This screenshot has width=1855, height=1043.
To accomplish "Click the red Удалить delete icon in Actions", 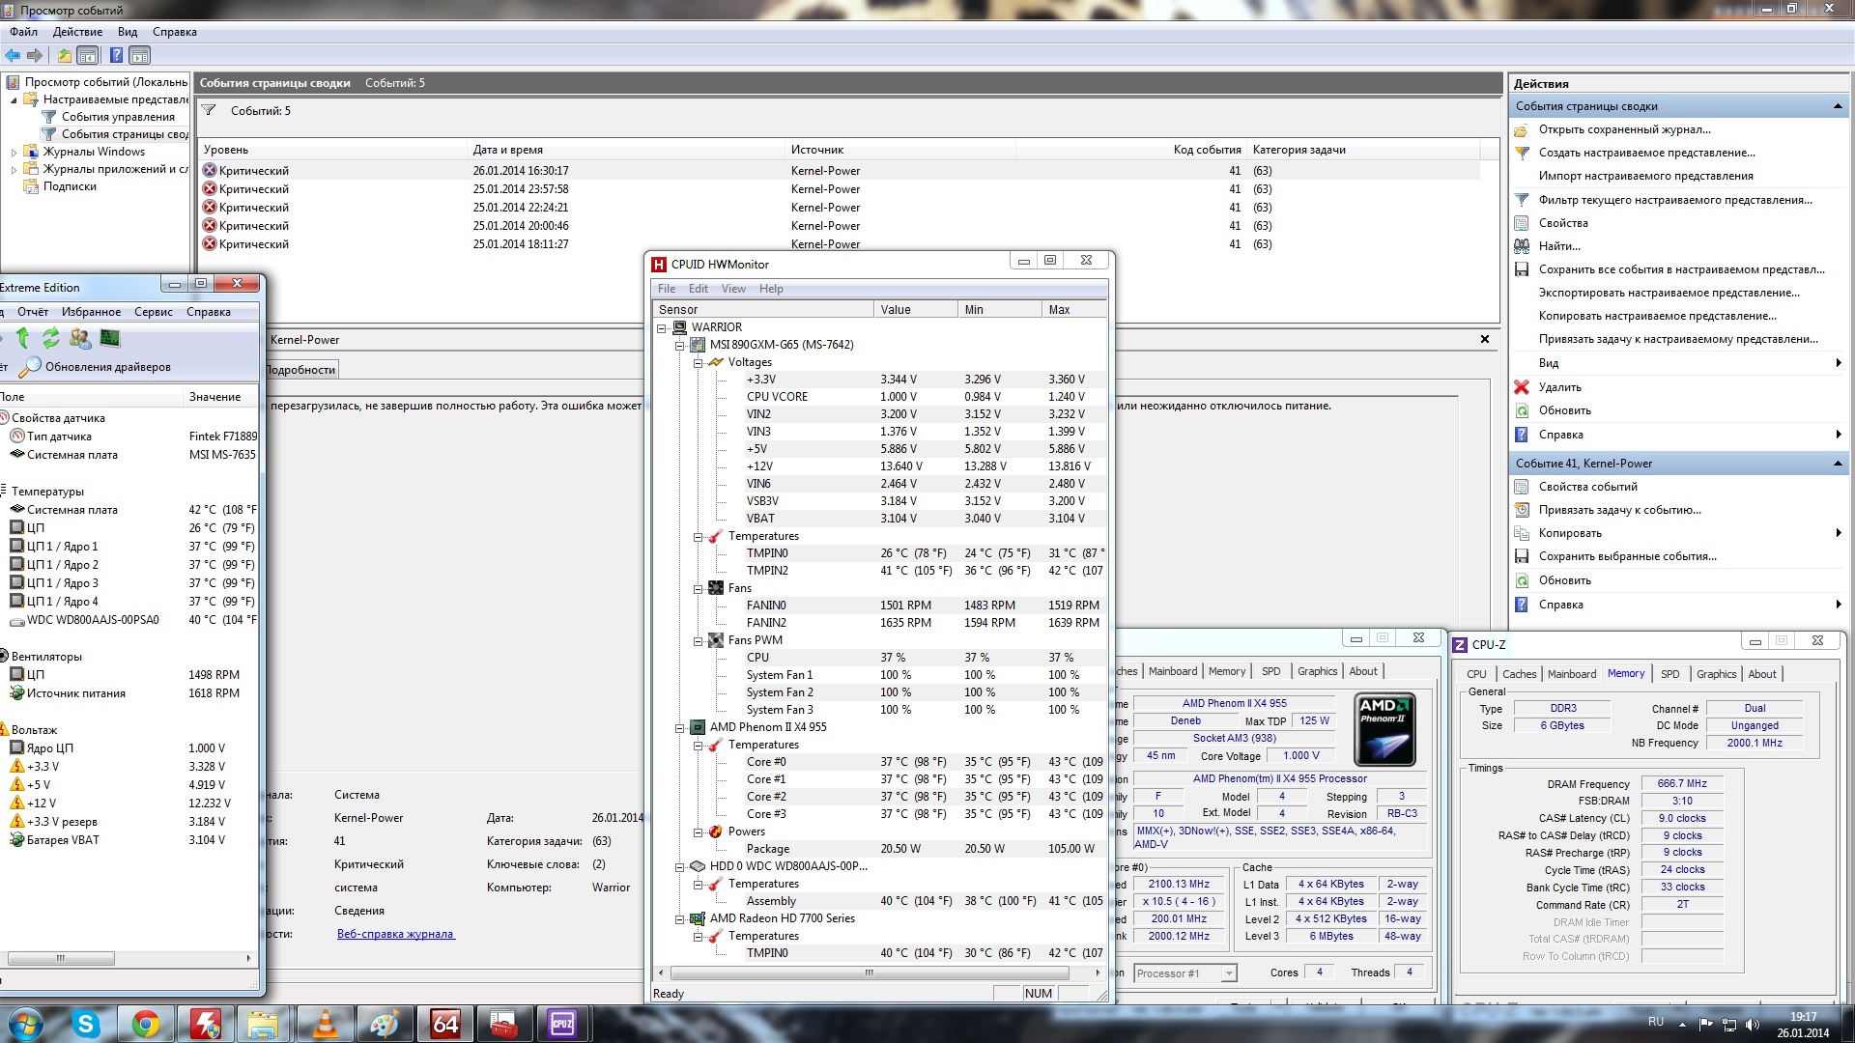I will [1522, 387].
